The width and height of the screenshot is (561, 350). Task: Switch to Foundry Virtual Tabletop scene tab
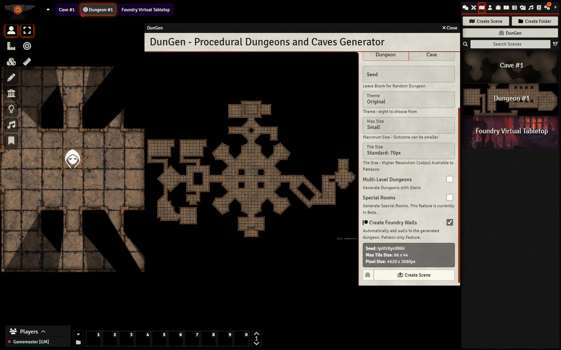pyautogui.click(x=145, y=9)
